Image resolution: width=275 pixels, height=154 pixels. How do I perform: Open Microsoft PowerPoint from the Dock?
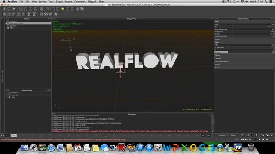(x=176, y=148)
